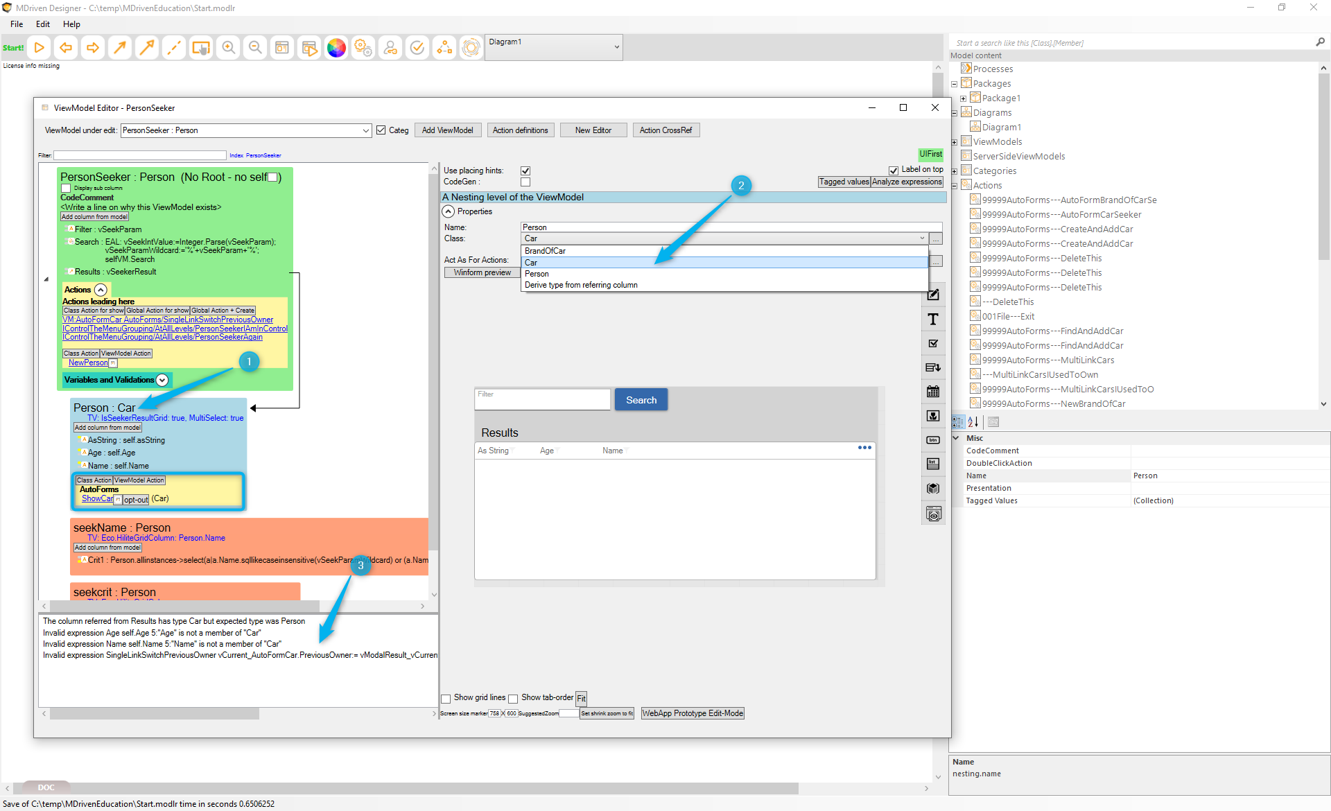Click the Action definitions button
Viewport: 1331px width, 811px height.
[520, 130]
